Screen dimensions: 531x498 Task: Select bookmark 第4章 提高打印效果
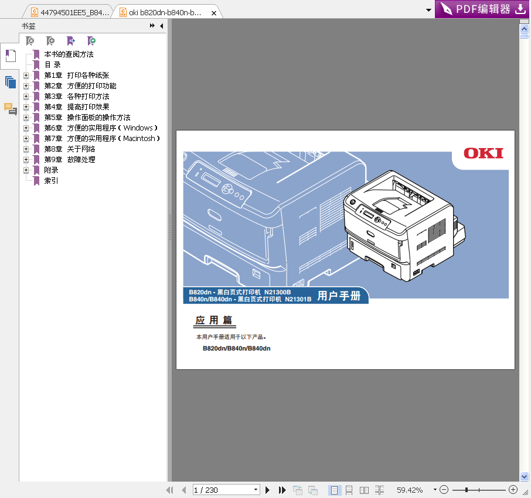[77, 107]
